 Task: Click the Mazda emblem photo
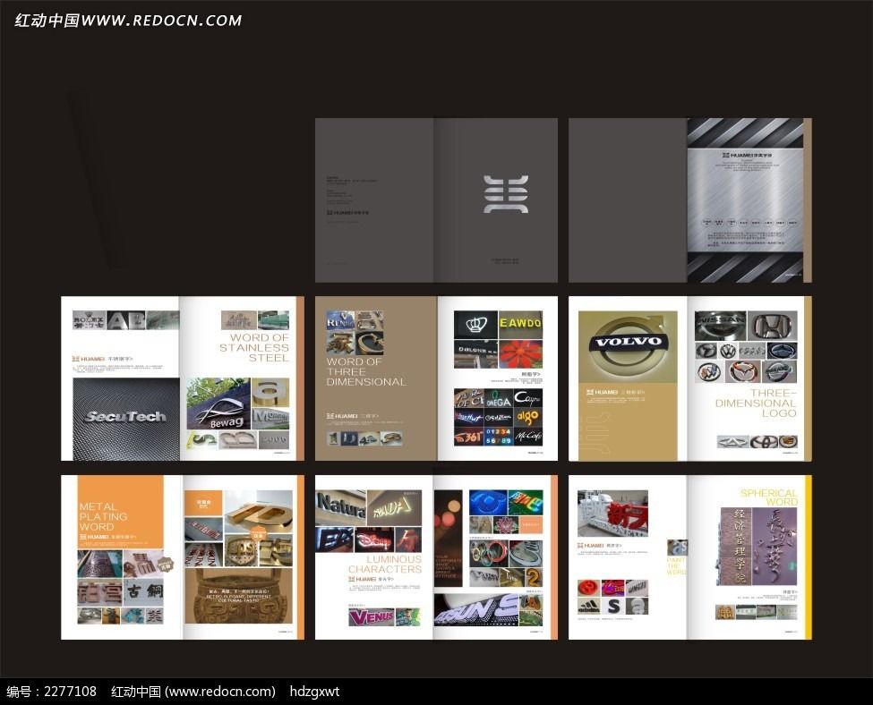point(743,371)
